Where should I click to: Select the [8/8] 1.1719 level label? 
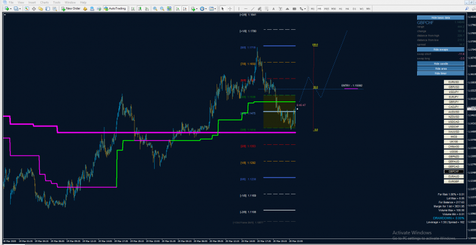pos(248,48)
